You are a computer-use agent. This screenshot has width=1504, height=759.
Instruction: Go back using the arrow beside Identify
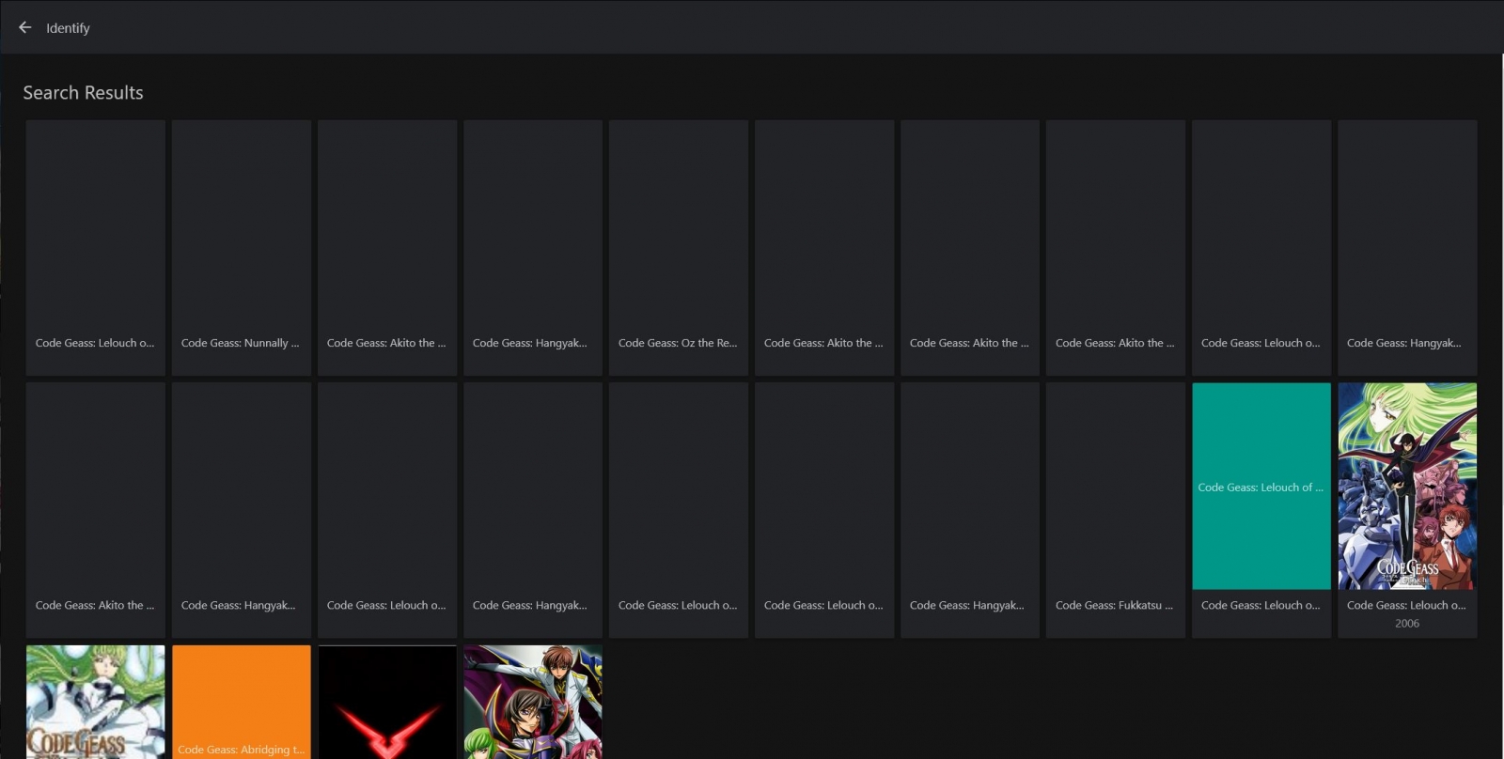pos(25,27)
